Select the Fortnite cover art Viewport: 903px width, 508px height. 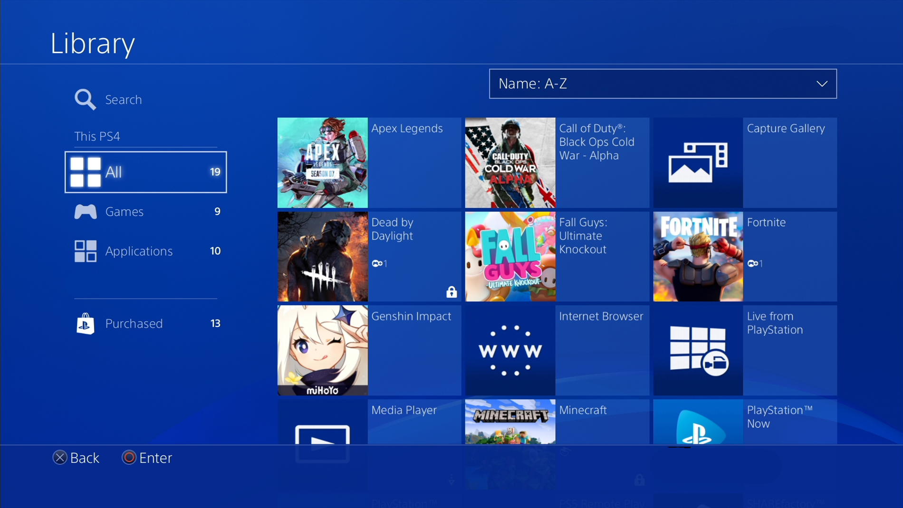[x=698, y=257]
